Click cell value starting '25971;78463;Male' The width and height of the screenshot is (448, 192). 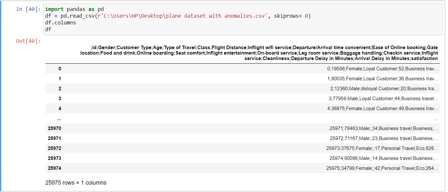pos(384,128)
